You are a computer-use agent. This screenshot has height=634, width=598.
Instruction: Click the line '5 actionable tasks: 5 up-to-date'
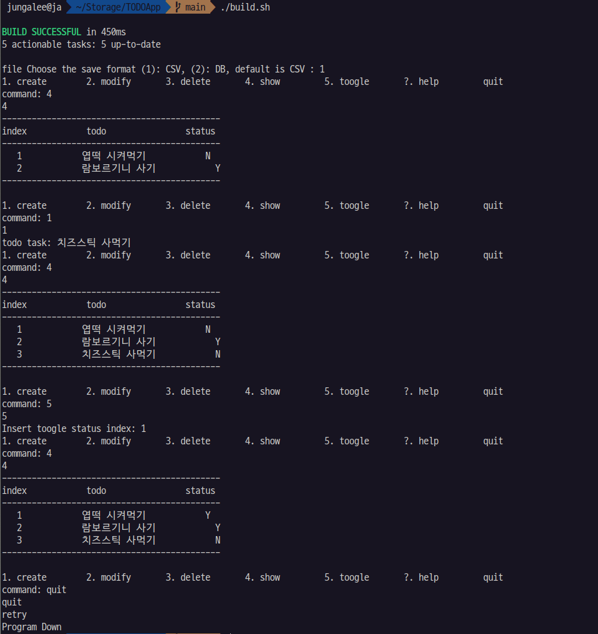click(x=81, y=45)
